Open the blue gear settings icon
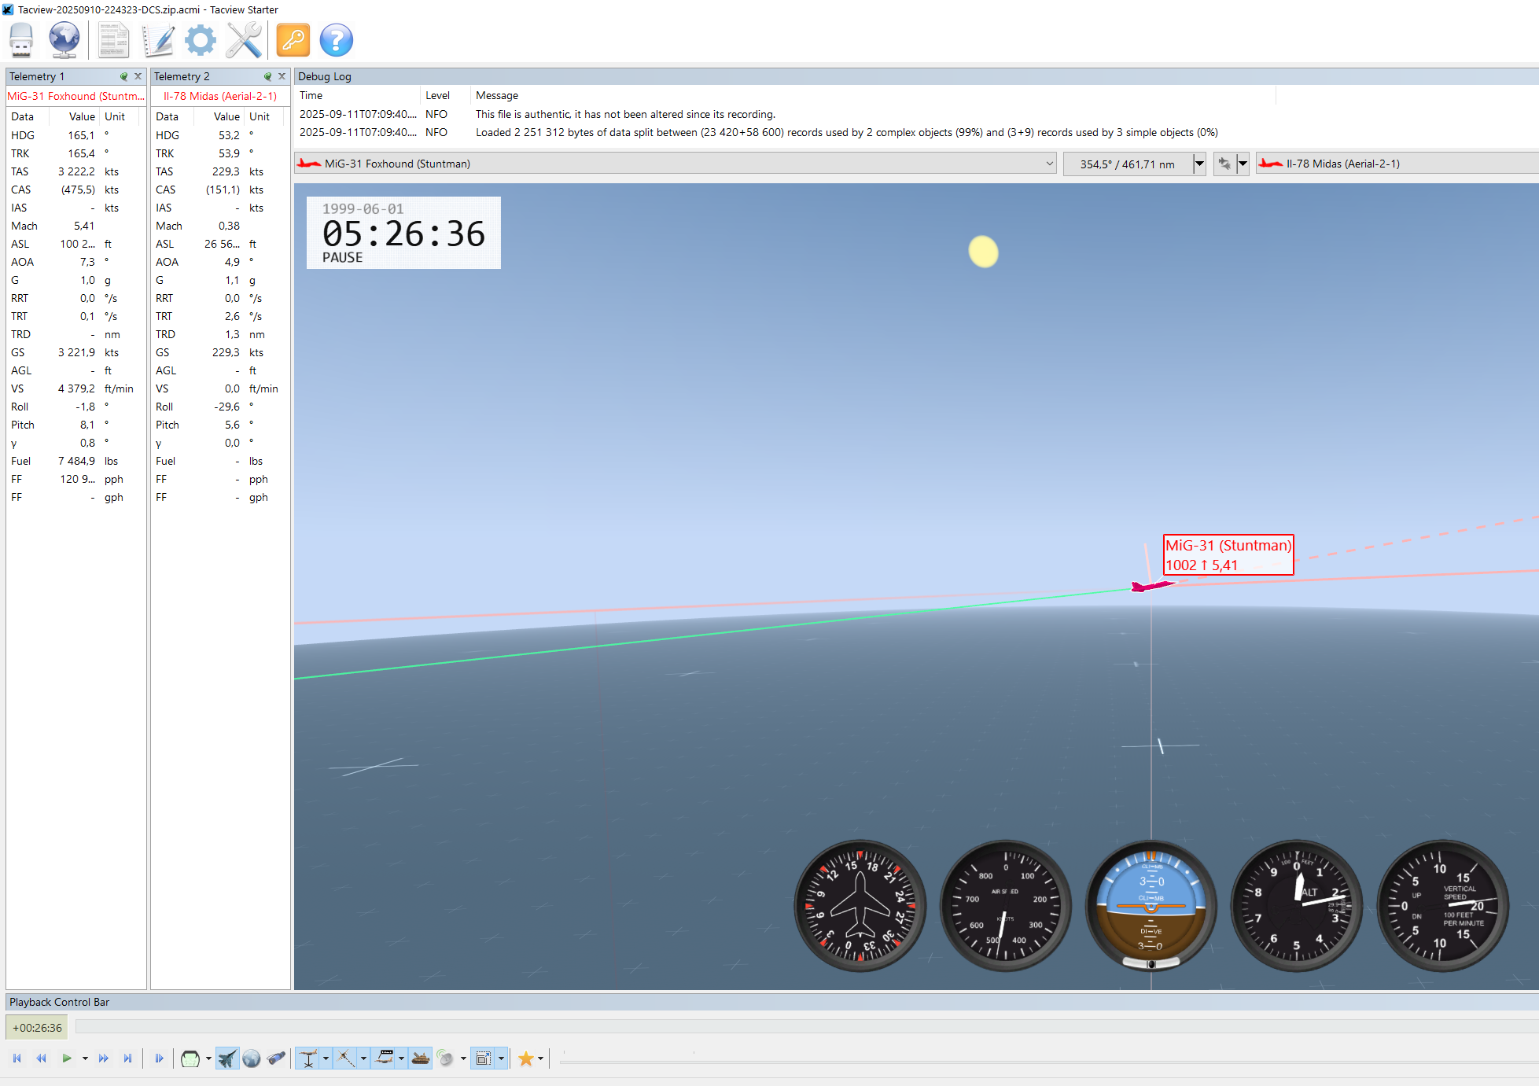Viewport: 1539px width, 1086px height. click(201, 40)
